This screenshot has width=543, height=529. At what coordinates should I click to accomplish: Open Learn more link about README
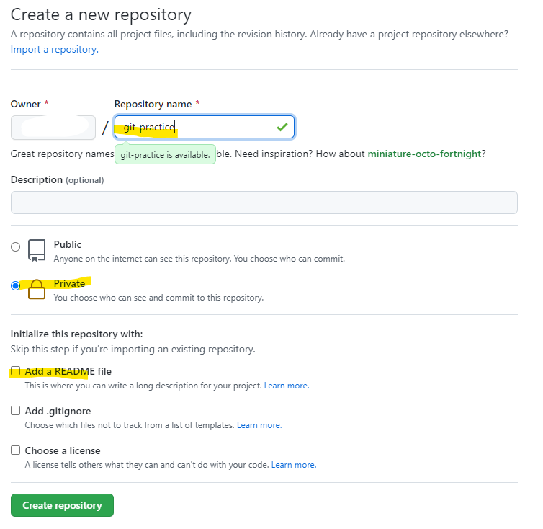(287, 386)
